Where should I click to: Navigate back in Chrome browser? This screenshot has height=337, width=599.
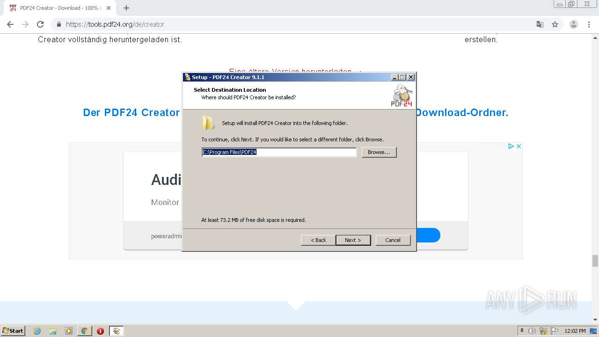coord(10,24)
